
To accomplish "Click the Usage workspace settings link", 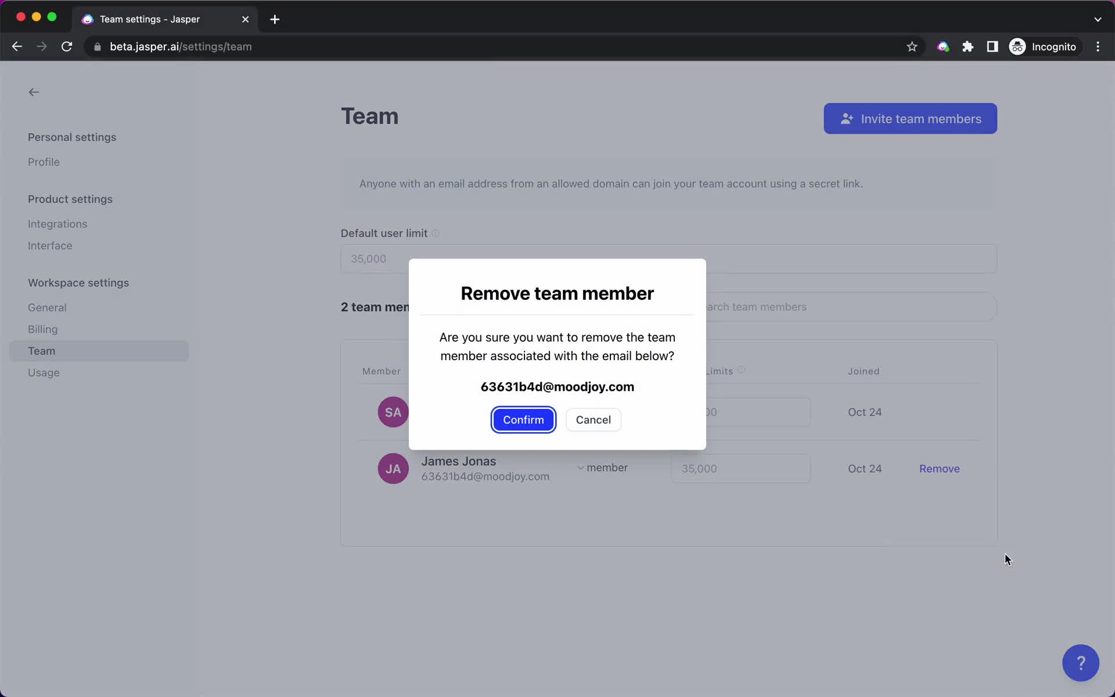I will (x=44, y=372).
